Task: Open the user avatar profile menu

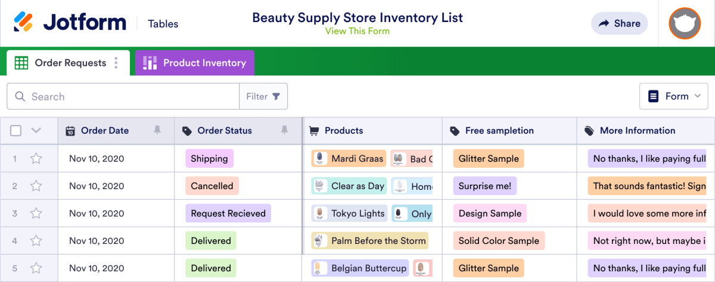Action: [x=684, y=24]
